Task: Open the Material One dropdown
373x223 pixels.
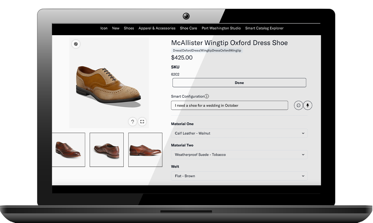Action: click(239, 133)
